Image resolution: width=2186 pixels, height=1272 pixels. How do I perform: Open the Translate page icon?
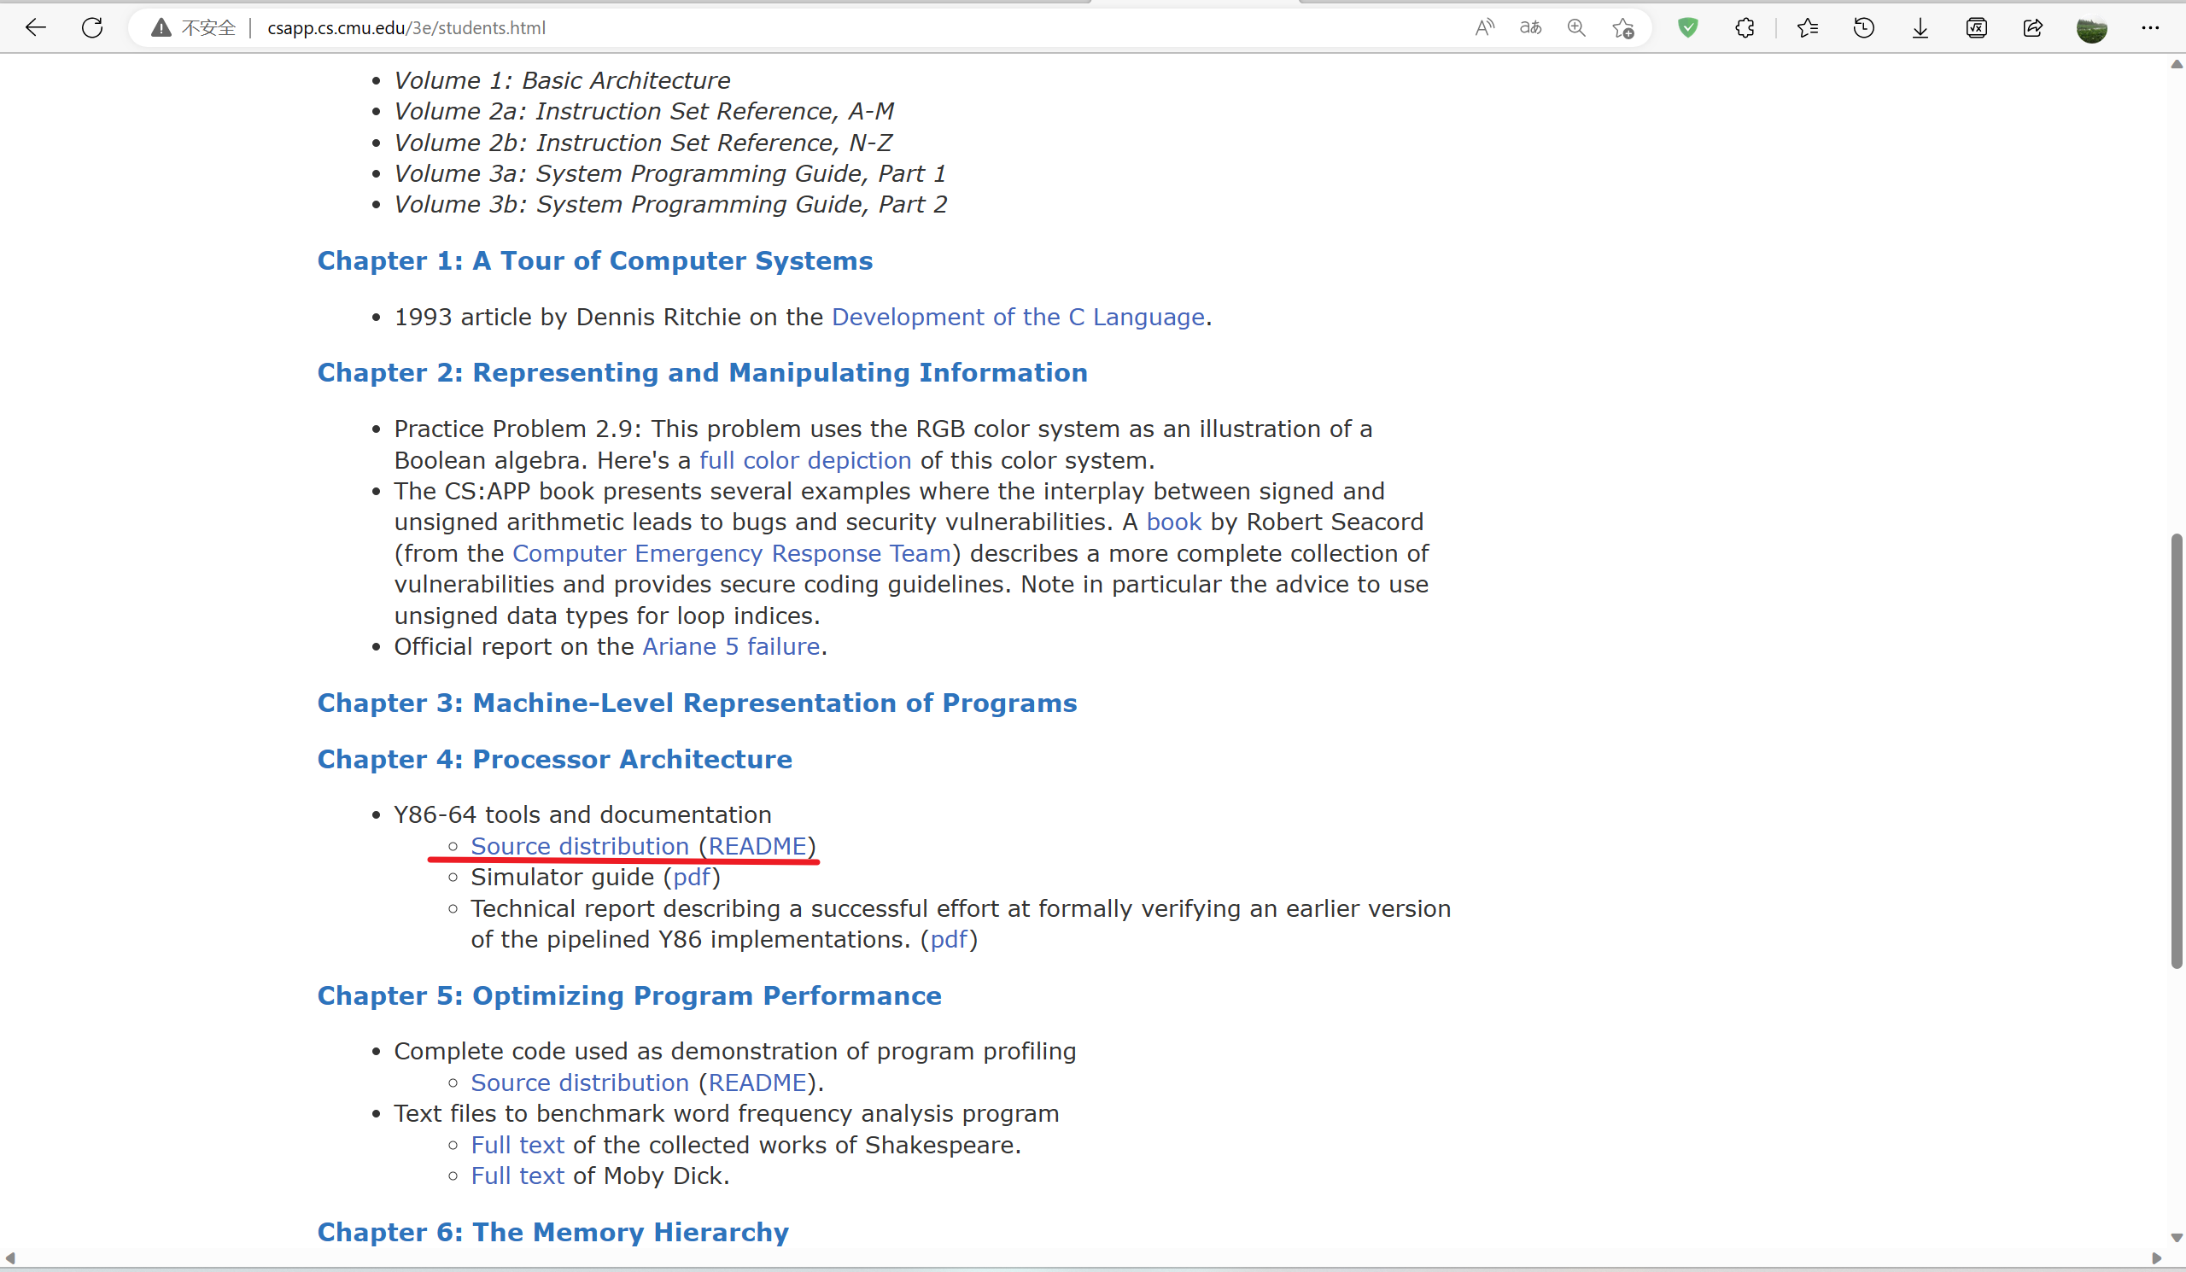[x=1530, y=28]
